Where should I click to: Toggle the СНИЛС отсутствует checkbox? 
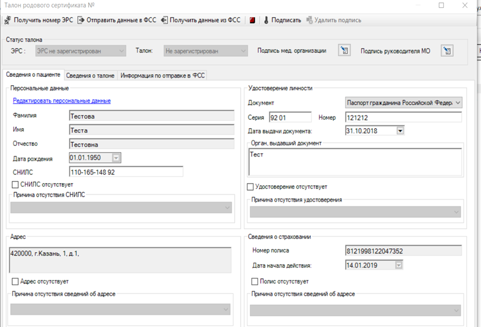[15, 184]
